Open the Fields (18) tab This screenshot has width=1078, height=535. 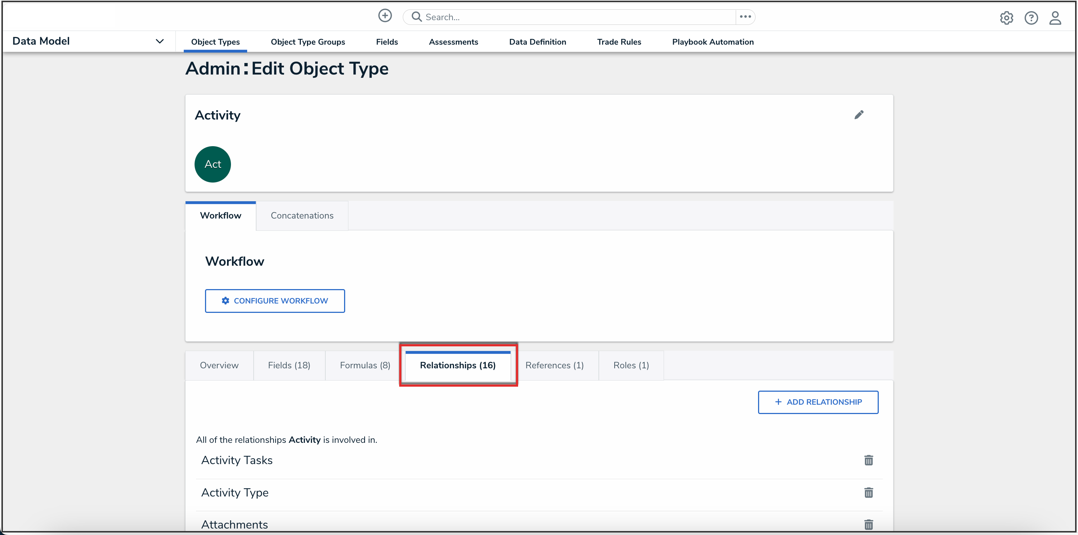(x=289, y=365)
